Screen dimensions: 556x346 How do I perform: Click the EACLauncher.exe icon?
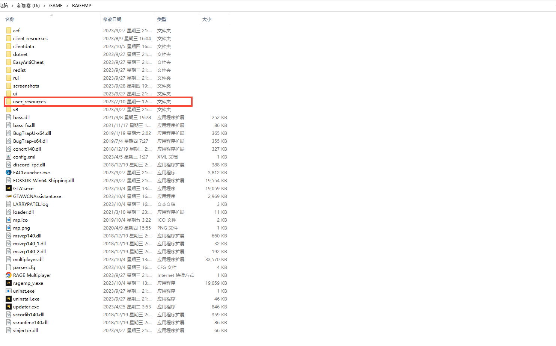tap(9, 172)
